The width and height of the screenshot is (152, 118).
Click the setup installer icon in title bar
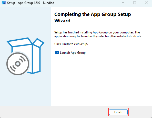point(4,3)
